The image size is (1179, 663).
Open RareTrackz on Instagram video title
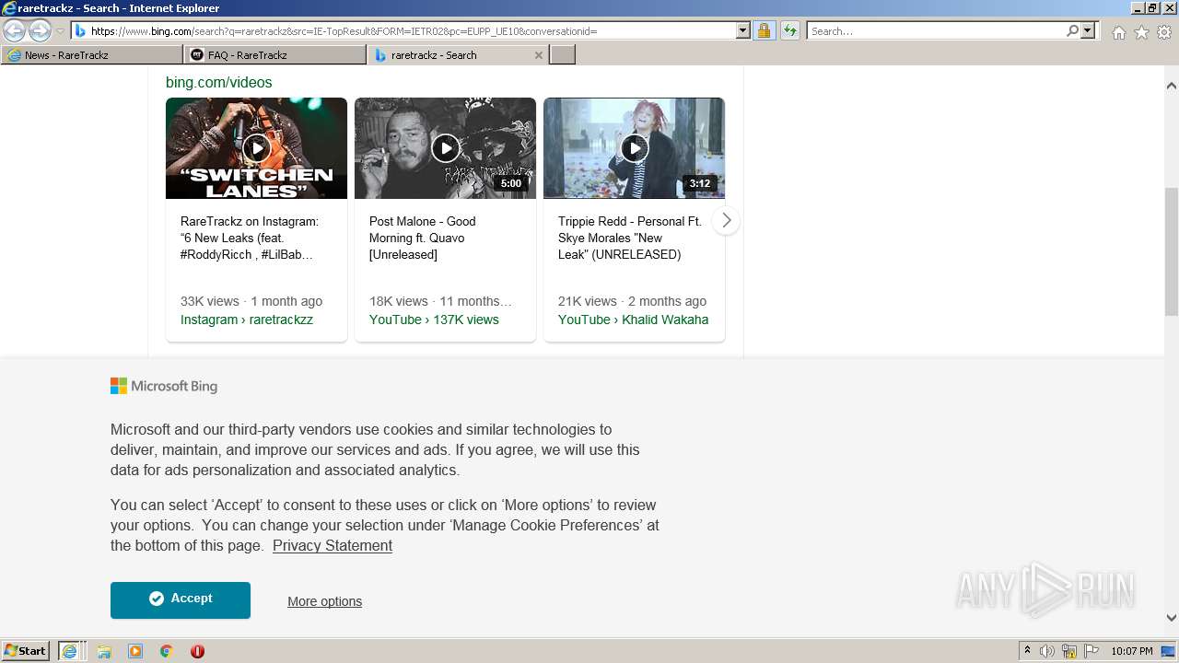coord(250,238)
